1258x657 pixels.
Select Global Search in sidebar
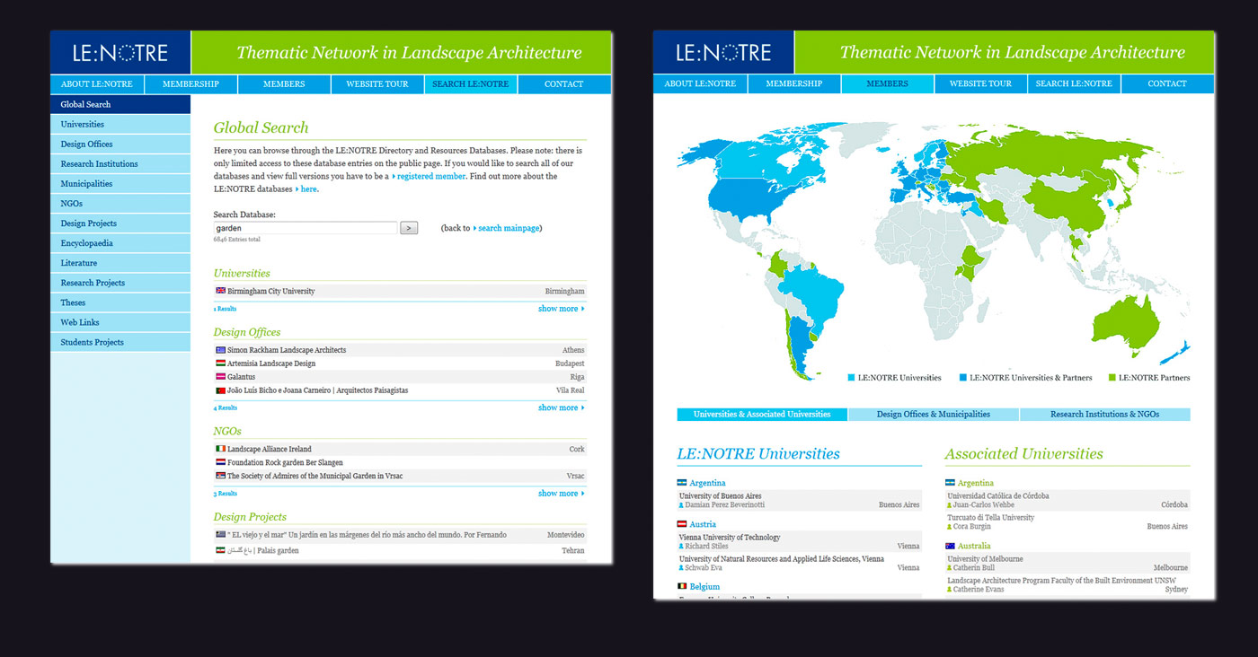tap(120, 105)
